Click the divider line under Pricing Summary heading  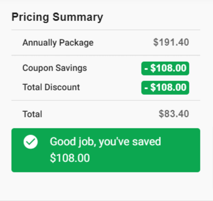(x=106, y=30)
